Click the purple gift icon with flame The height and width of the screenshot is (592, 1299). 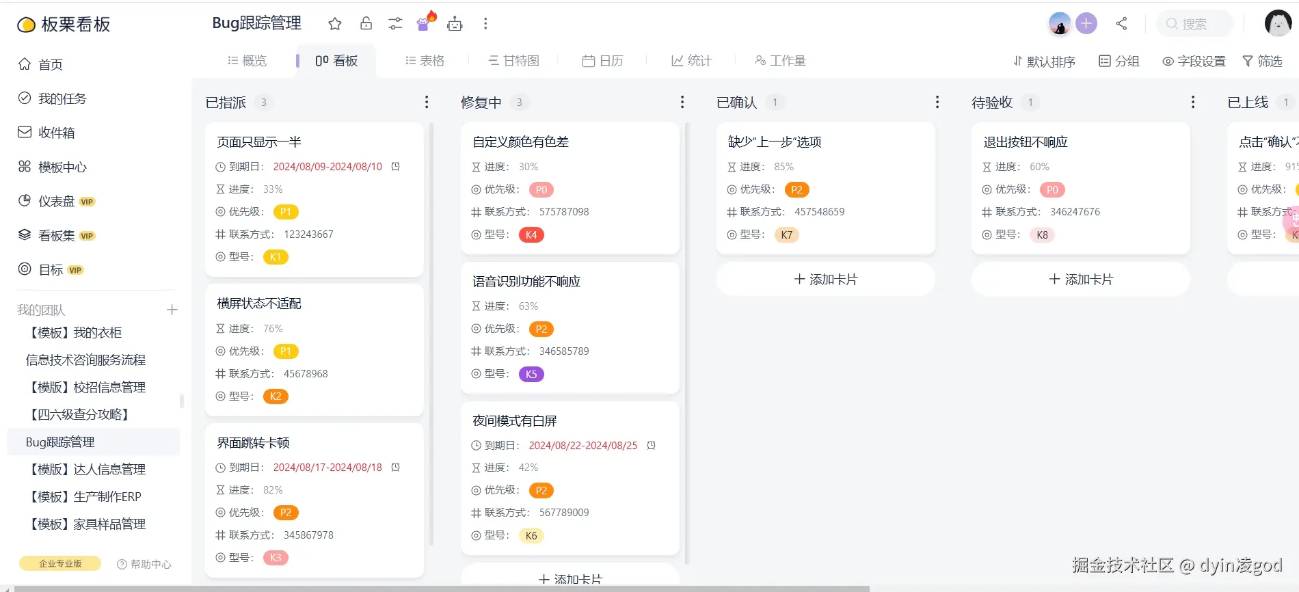(x=426, y=22)
